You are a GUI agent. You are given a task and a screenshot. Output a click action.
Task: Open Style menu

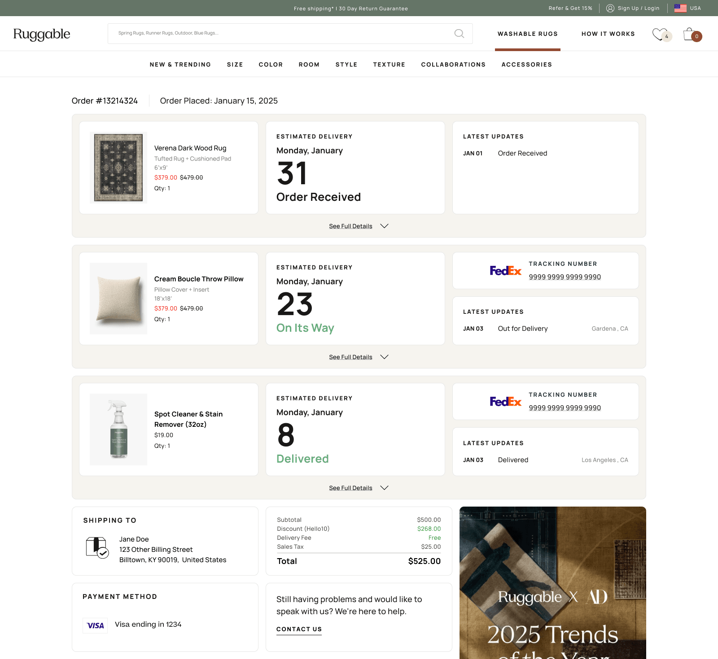click(x=346, y=65)
